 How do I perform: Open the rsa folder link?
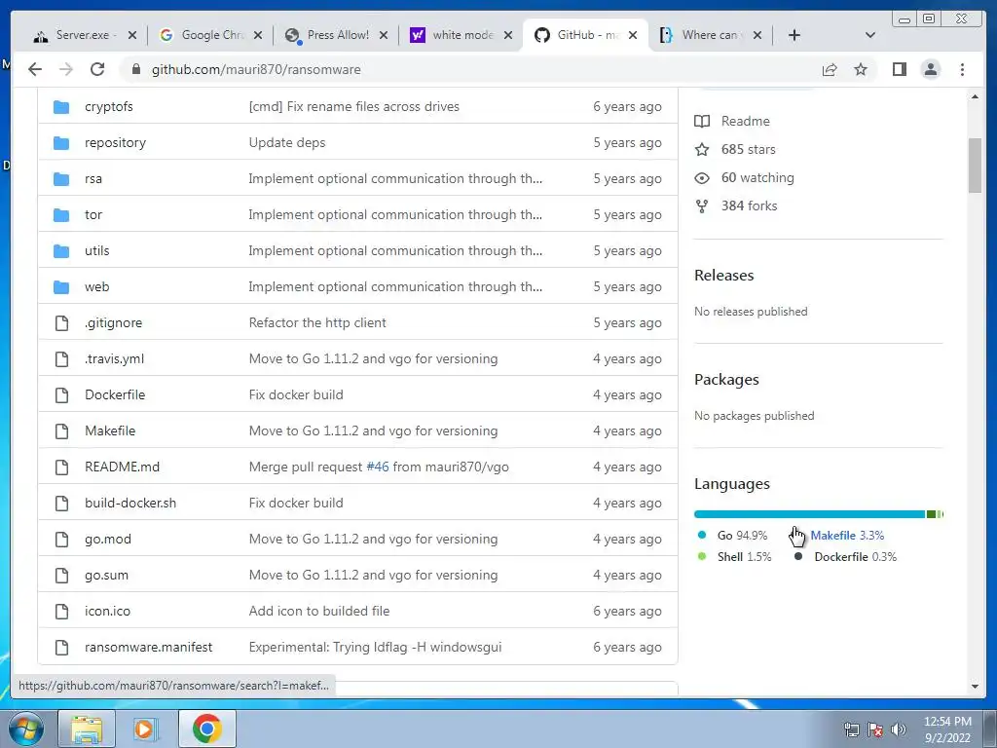(x=93, y=179)
